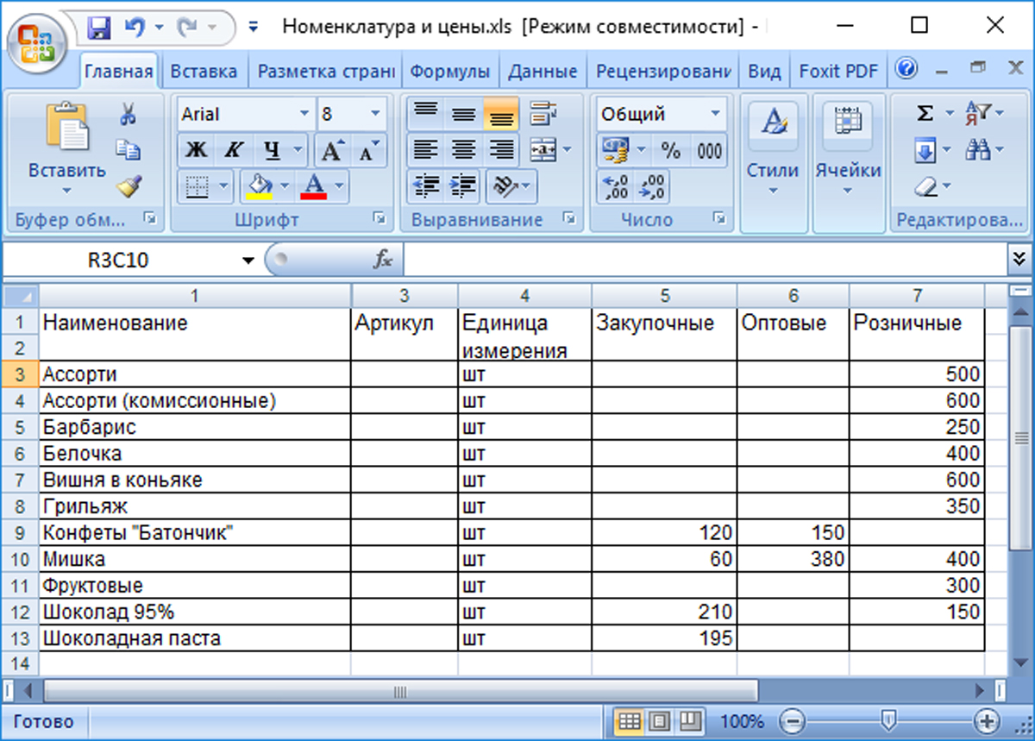Undo the last action
Viewport: 1035px width, 741px height.
(135, 28)
